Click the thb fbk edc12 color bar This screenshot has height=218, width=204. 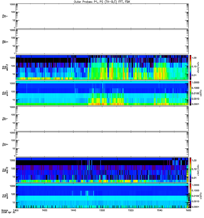(190, 67)
